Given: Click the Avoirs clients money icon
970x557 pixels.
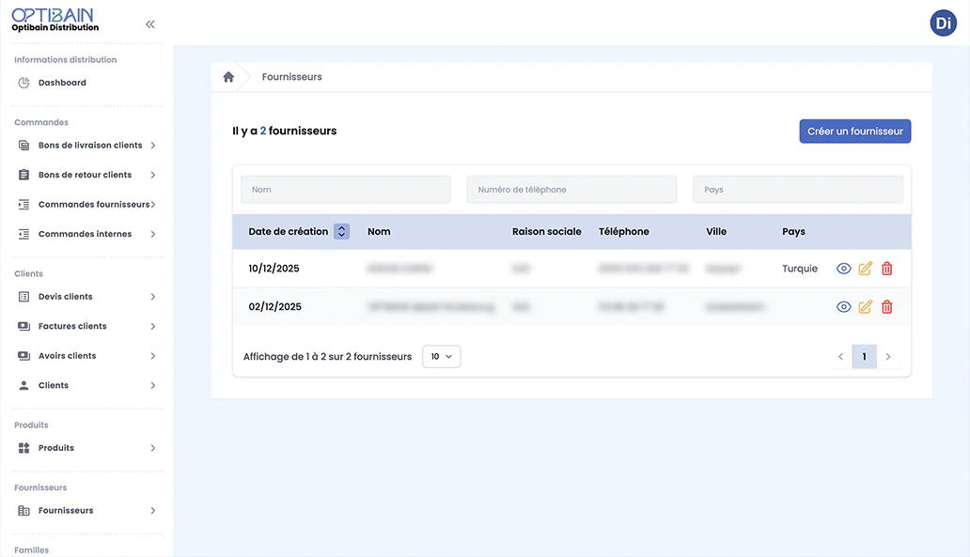Looking at the screenshot, I should coord(23,356).
